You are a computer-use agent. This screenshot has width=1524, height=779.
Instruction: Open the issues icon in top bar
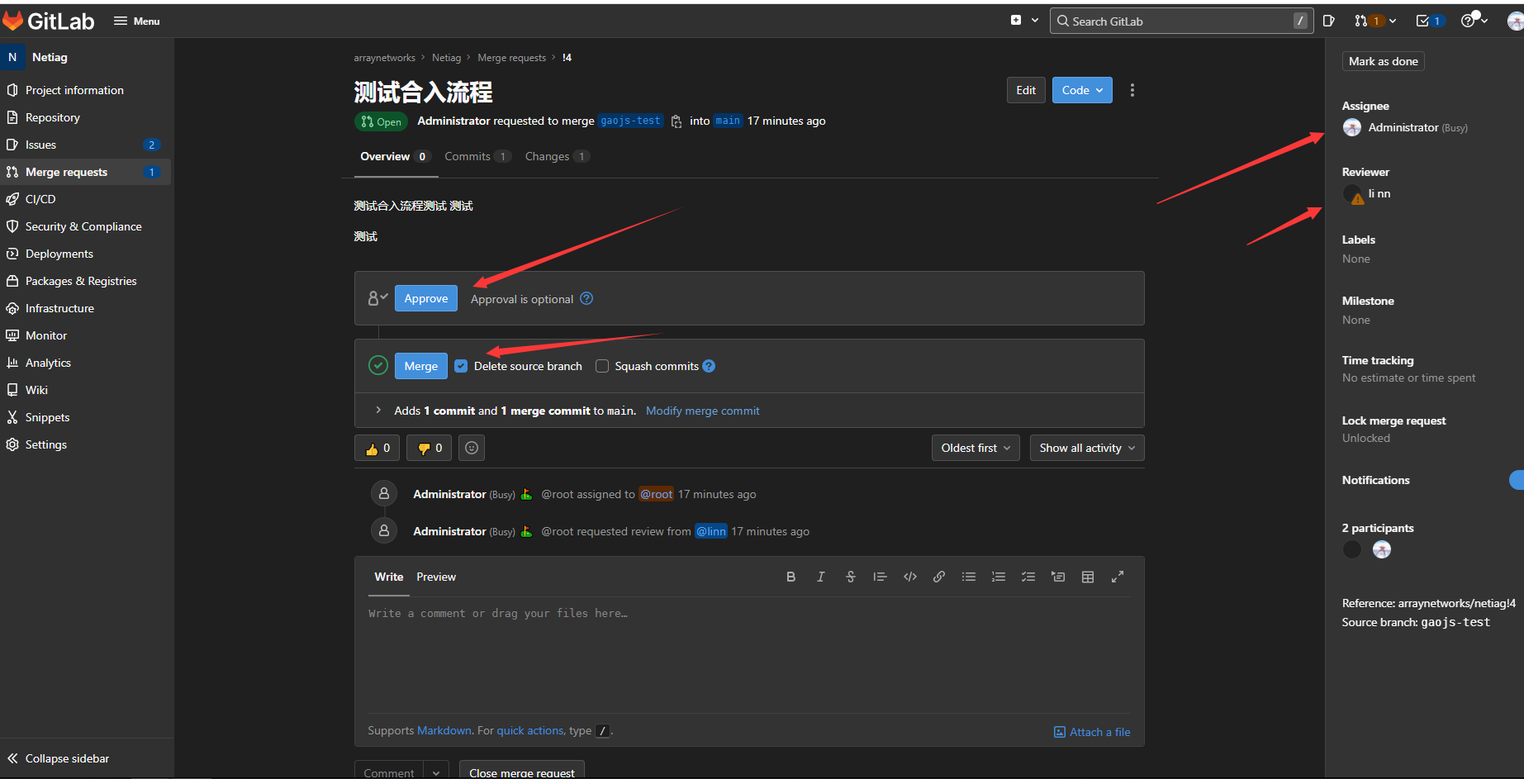point(1328,21)
